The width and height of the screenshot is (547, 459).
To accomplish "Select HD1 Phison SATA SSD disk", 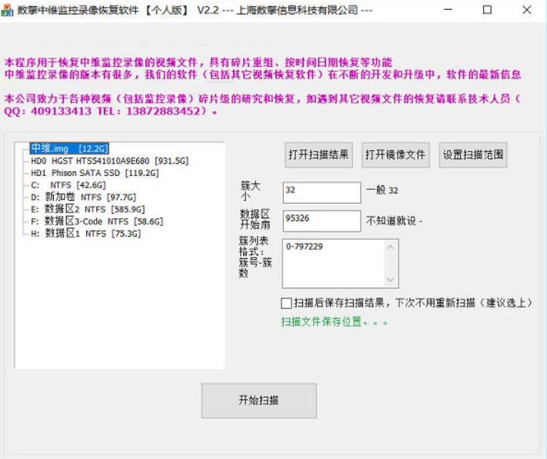I will pos(95,173).
